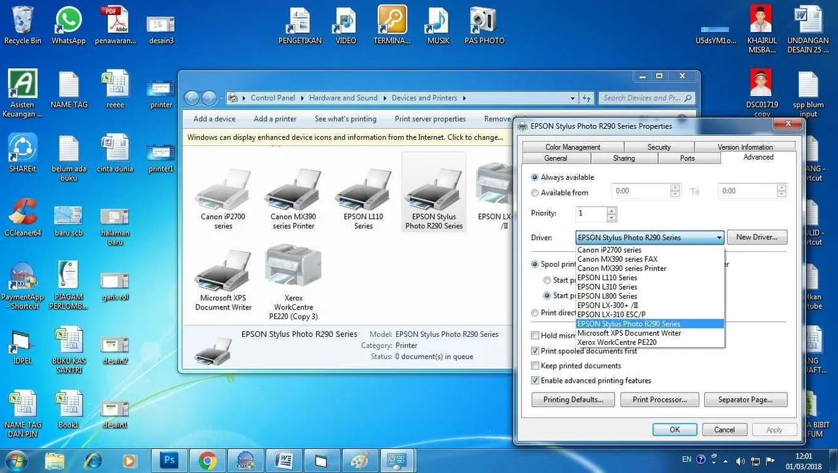Click Add a printer in toolbar
The width and height of the screenshot is (838, 473).
pyautogui.click(x=275, y=119)
